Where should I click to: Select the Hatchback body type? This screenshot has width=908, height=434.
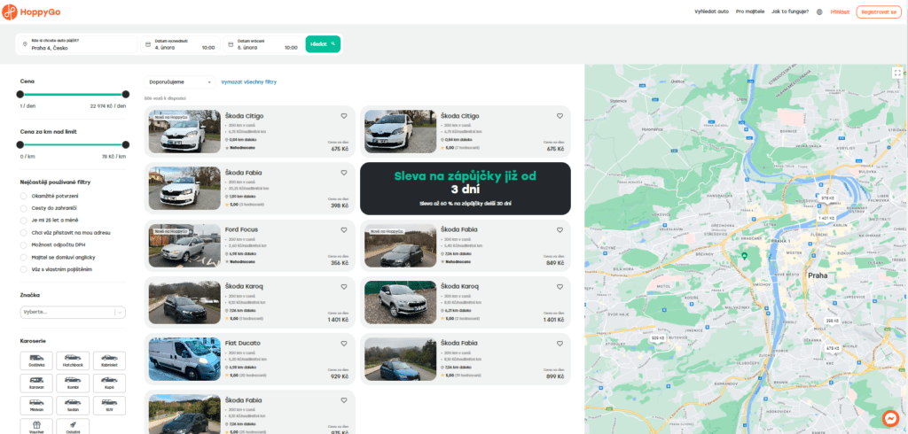(x=73, y=360)
